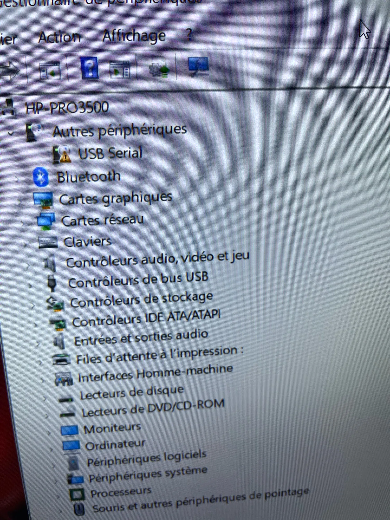Image resolution: width=390 pixels, height=520 pixels.
Task: Click the speaker icon for Entrées et sorties audio
Action: 59,341
